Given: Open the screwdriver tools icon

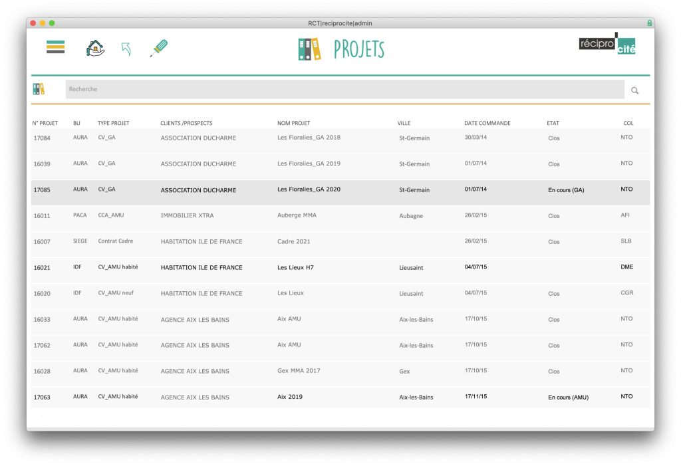Looking at the screenshot, I should click(158, 48).
